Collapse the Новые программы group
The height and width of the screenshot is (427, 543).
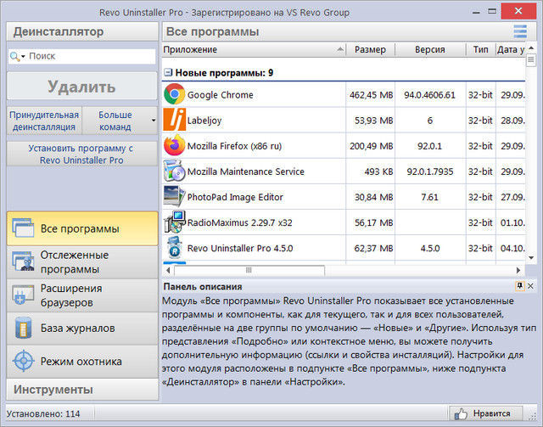pos(168,73)
